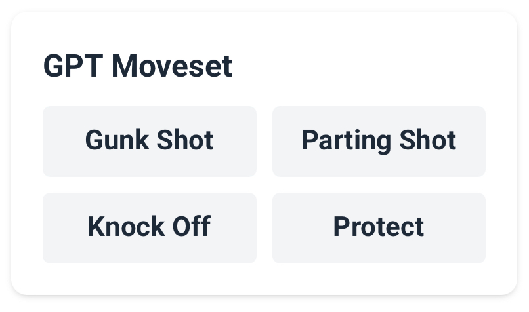
Task: Click the Gunk Shot label text
Action: (x=149, y=140)
